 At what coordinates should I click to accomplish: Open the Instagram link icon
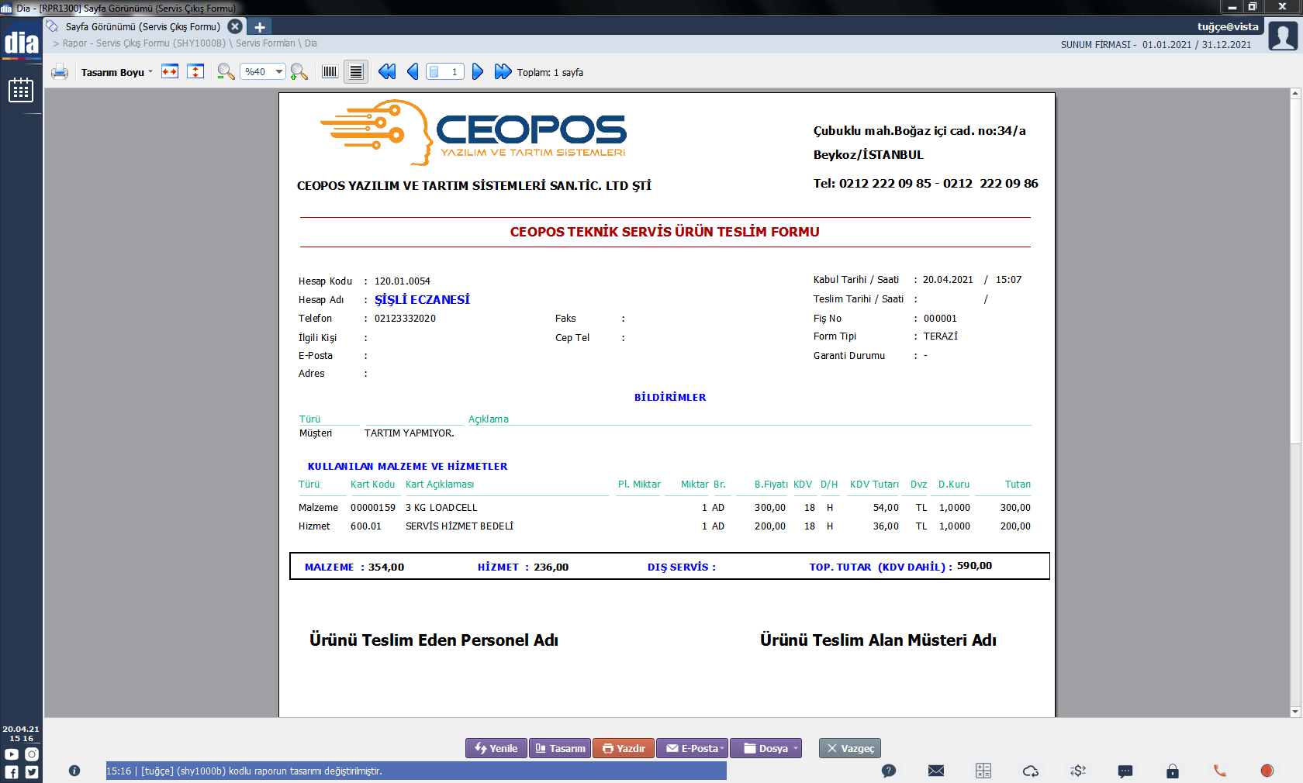coord(32,754)
